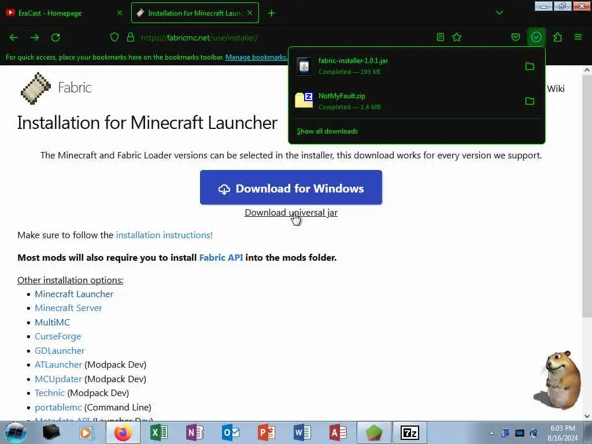Launch OneNote from the taskbar

tap(195, 432)
